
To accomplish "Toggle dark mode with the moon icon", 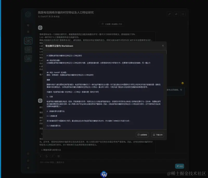I will point(47,156).
